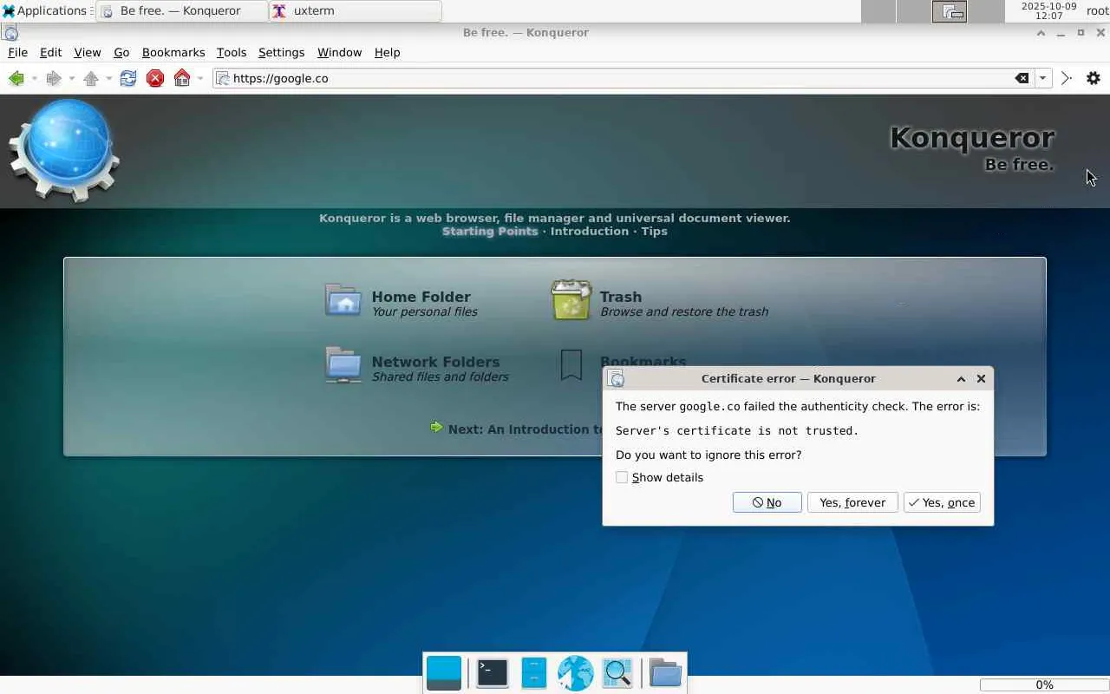This screenshot has height=694, width=1110.
Task: Click the Forward navigation arrow
Action: pos(53,78)
